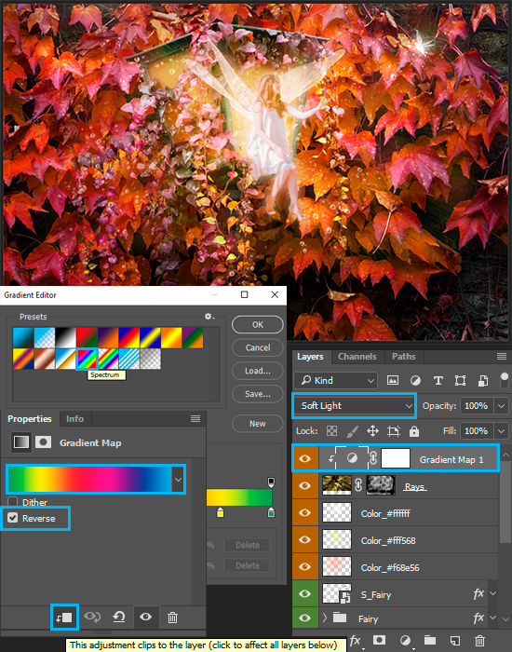Select the Spectrum gradient preset swatch
The height and width of the screenshot is (652, 512).
[87, 360]
